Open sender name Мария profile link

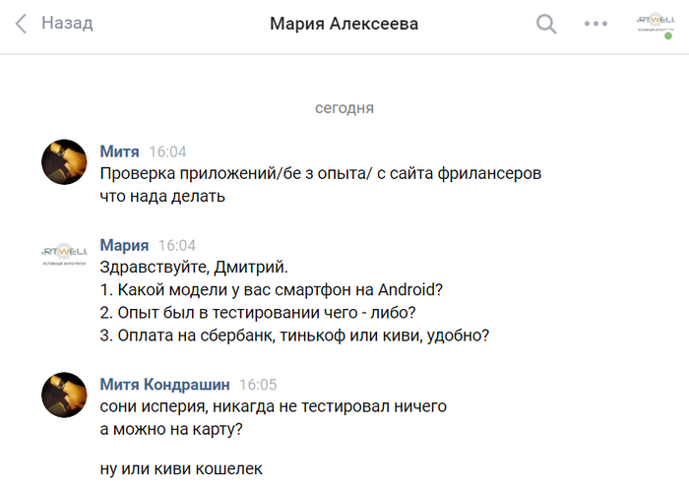125,245
